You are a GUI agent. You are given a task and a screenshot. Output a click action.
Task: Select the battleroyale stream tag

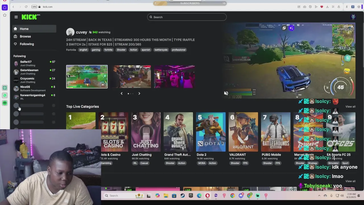click(161, 50)
